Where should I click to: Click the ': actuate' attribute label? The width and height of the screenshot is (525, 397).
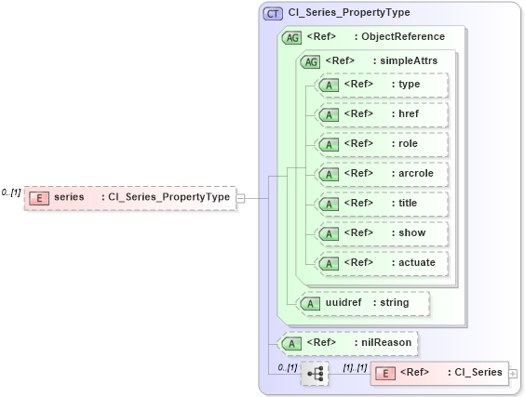[x=413, y=262]
